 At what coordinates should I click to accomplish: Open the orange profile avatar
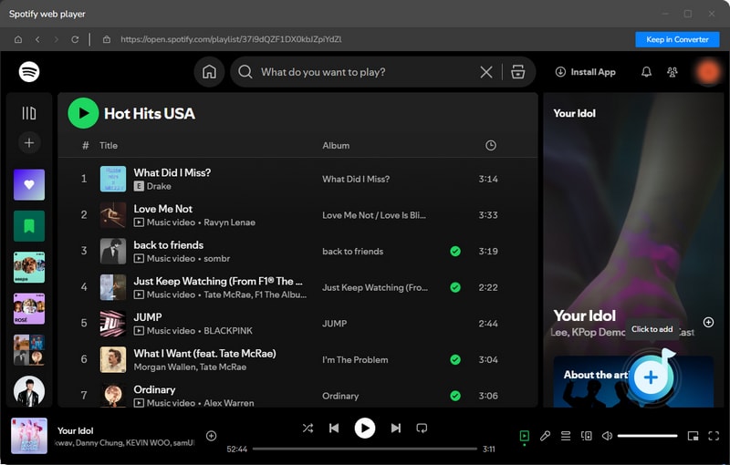point(708,72)
